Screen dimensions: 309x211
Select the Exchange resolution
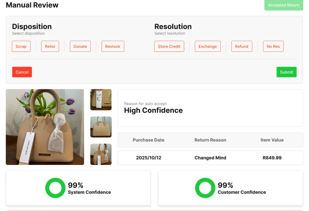208,46
